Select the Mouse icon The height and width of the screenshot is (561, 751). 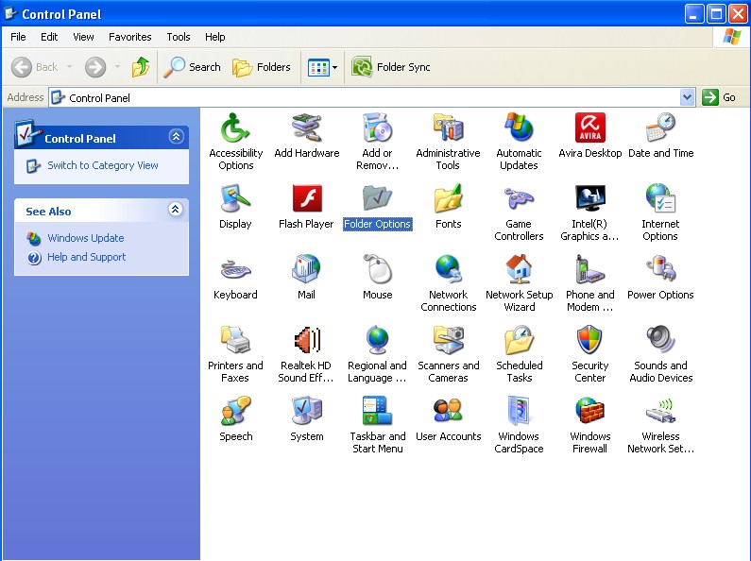tap(378, 269)
